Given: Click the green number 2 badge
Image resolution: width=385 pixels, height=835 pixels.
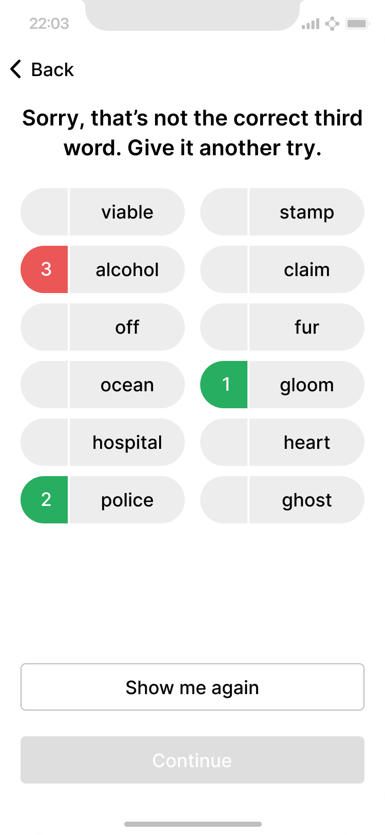Looking at the screenshot, I should click(45, 500).
